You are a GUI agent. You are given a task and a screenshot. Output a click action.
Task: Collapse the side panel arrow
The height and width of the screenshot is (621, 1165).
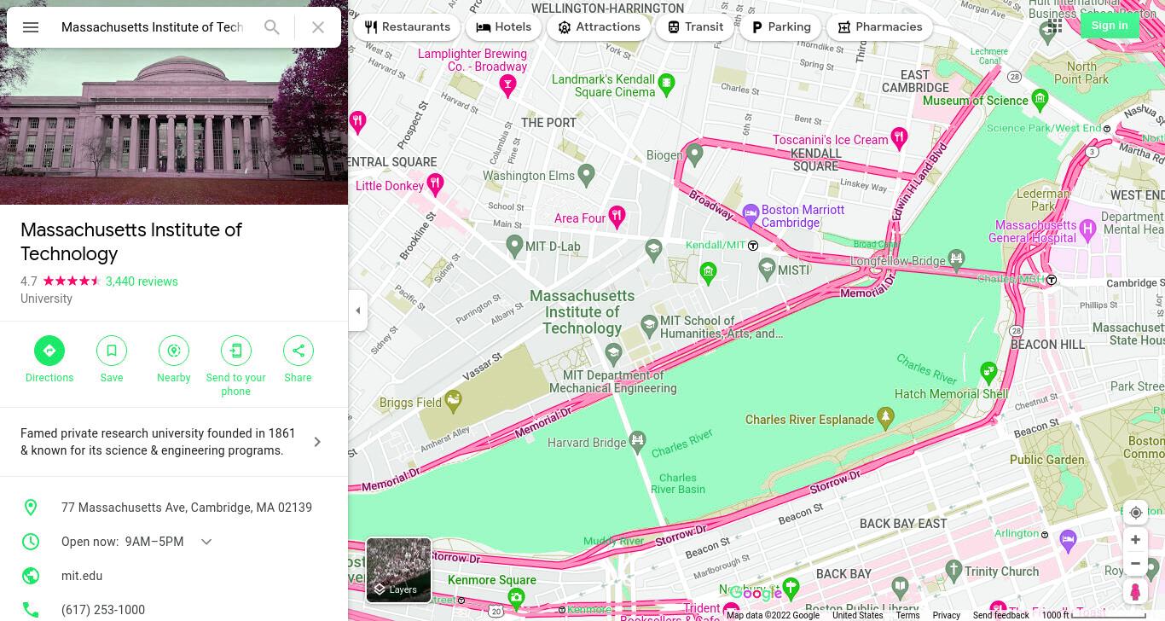point(358,310)
